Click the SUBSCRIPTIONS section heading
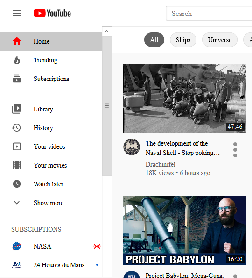Screen dimensions: 252x278 click(x=36, y=229)
